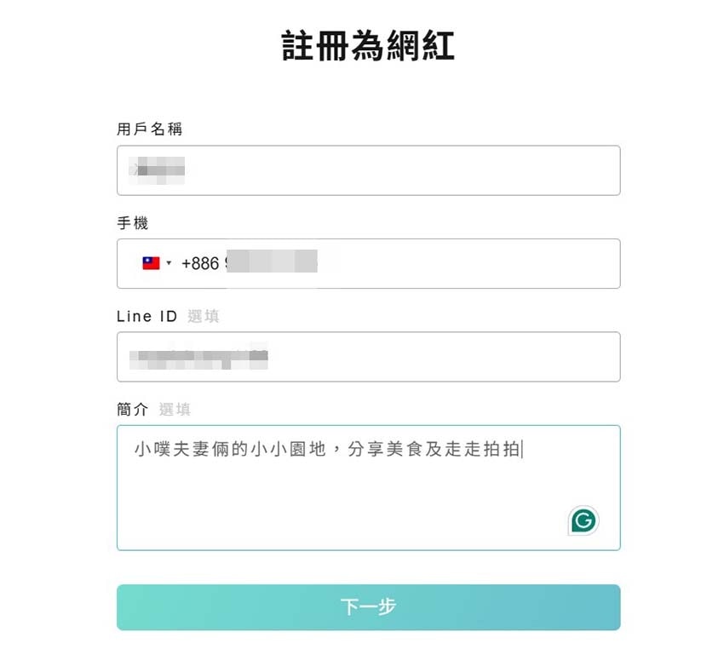Click inside the 簡介 bio textarea

(x=368, y=485)
